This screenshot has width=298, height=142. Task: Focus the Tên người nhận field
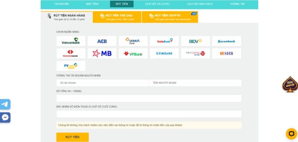[195, 83]
